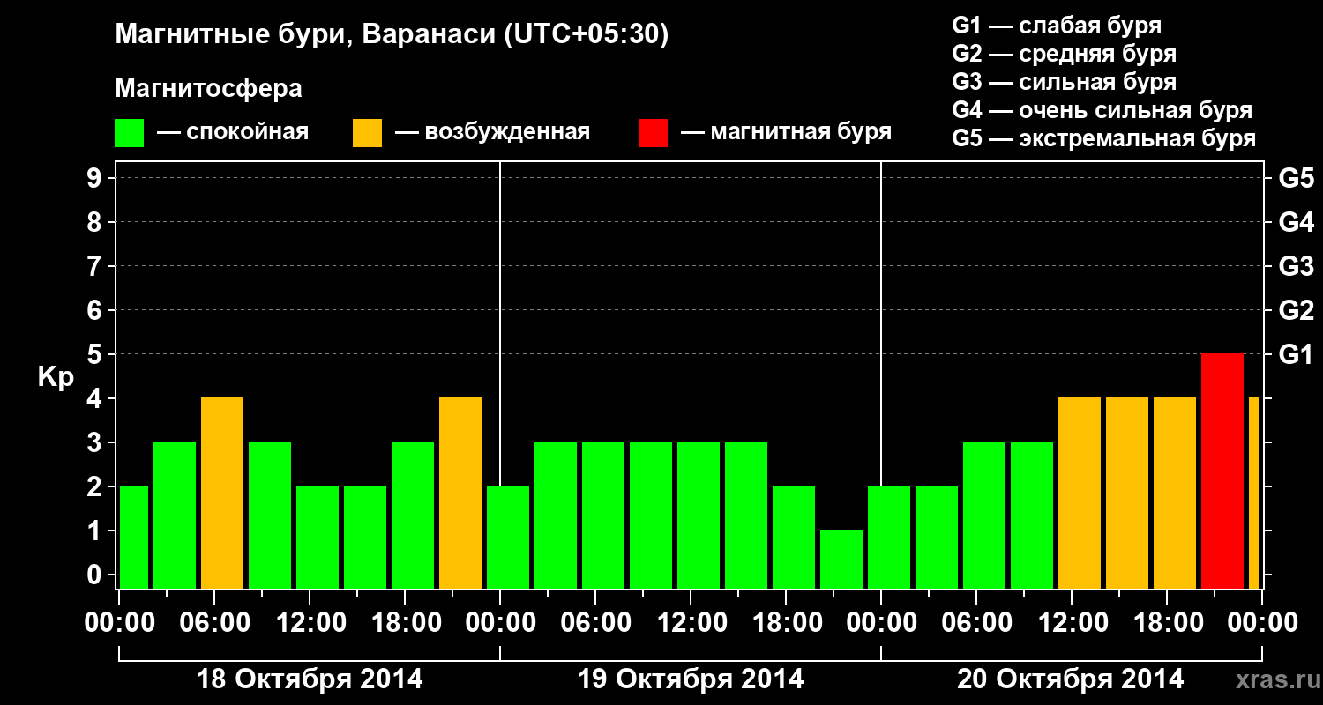Click the 'G1' tick label on the right scale
The height and width of the screenshot is (705, 1323).
click(x=1296, y=354)
